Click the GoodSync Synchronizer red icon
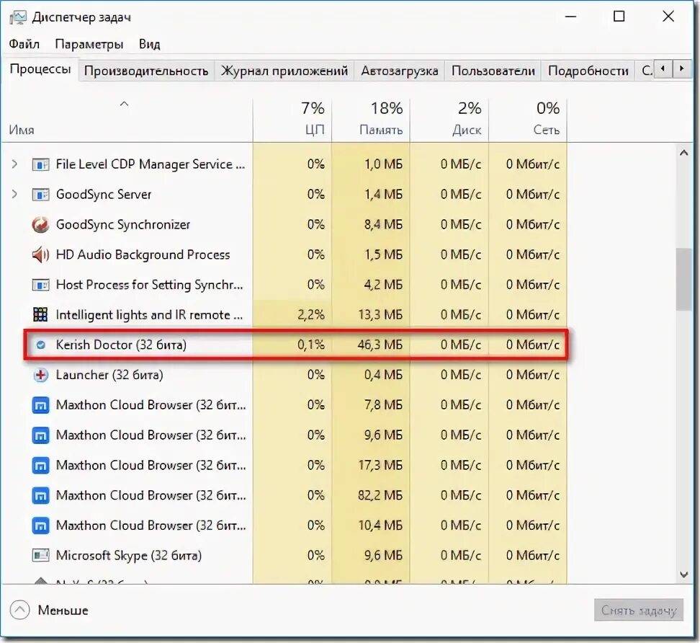700x643 pixels. (x=40, y=225)
